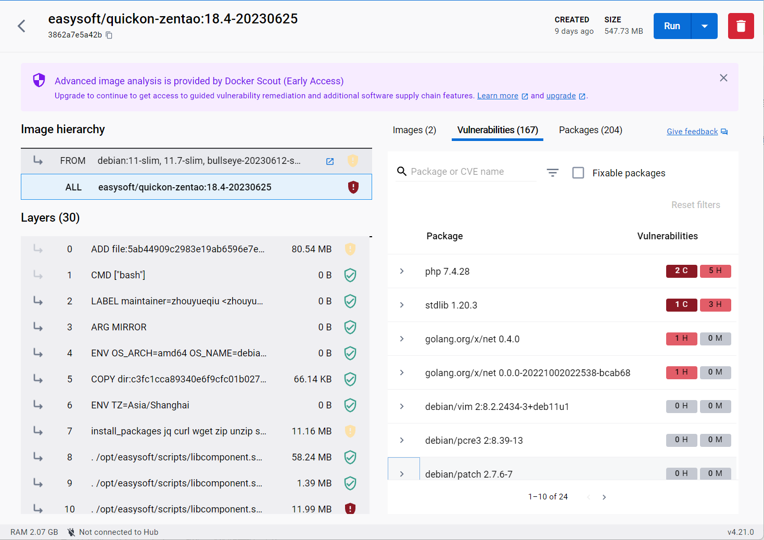Screen dimensions: 764x540
Task: Click green shield on layer 1 CMD bash
Action: pos(350,275)
